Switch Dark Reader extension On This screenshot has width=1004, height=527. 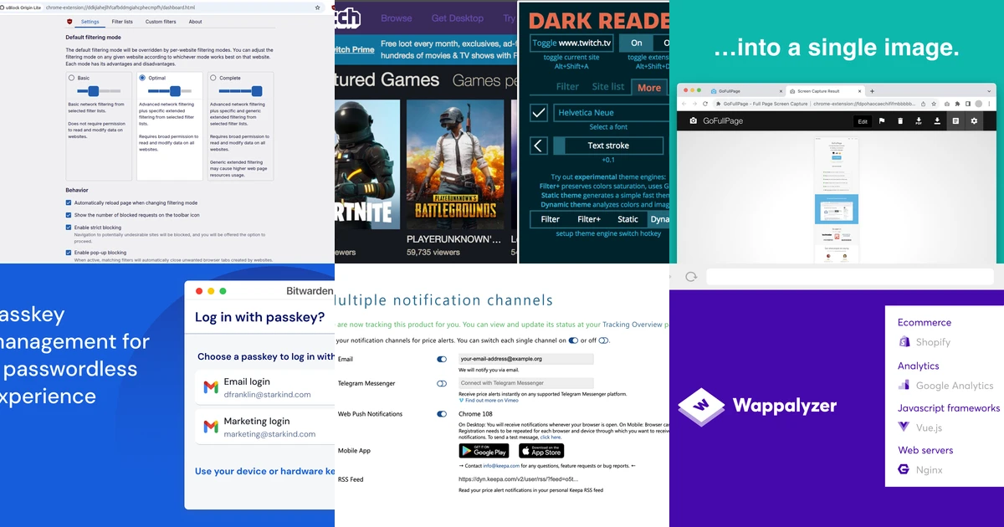(637, 43)
